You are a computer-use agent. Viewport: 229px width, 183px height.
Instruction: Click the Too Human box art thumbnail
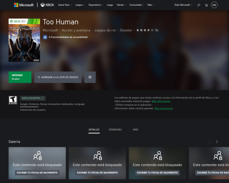24,40
